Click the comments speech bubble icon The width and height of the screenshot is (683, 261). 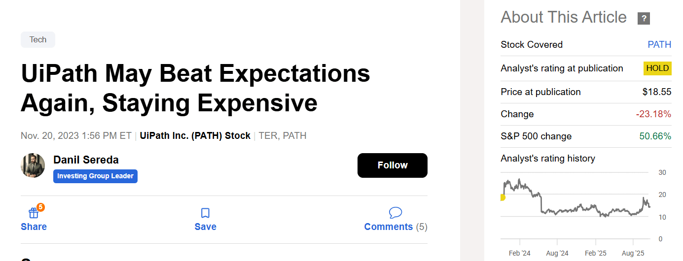tap(395, 213)
